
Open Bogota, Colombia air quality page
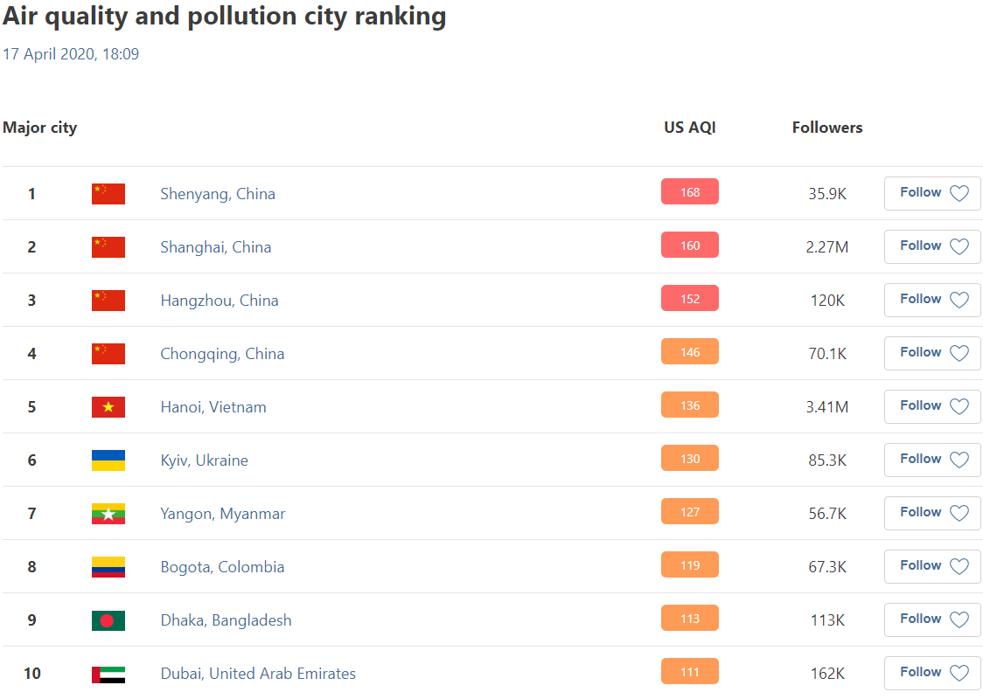[x=222, y=567]
